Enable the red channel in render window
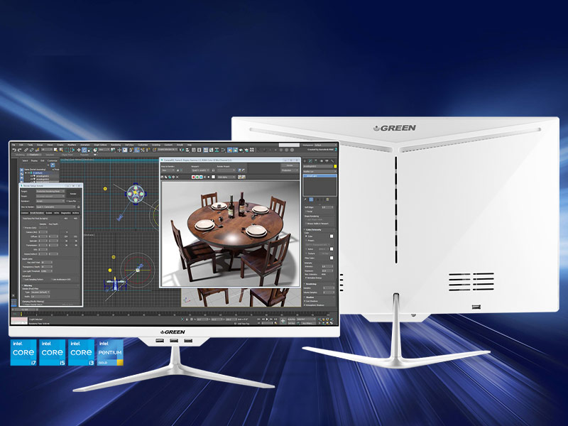Viewport: 568px width, 426px height. tap(193, 177)
